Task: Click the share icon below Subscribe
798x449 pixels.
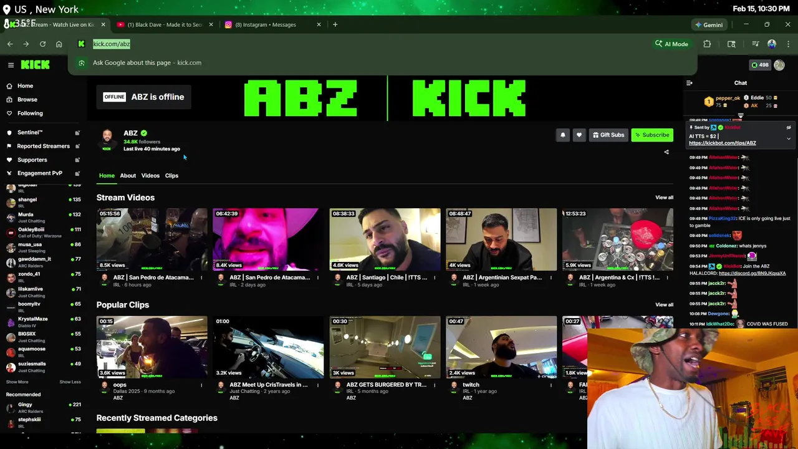Action: [666, 152]
